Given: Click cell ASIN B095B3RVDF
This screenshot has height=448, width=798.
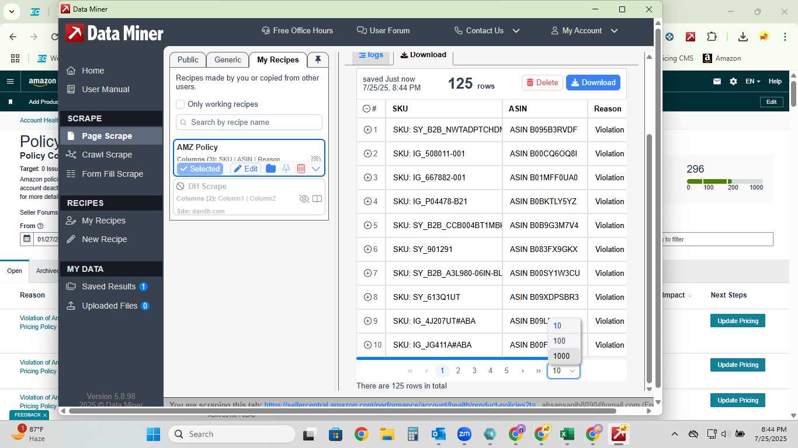Looking at the screenshot, I should coord(544,129).
